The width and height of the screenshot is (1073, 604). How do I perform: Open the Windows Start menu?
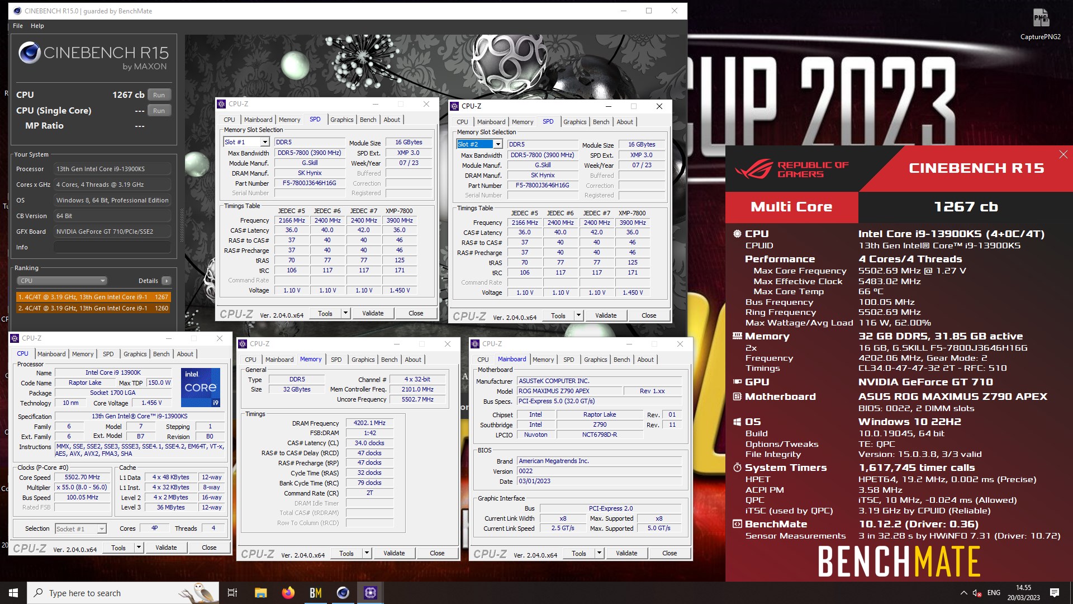click(x=13, y=593)
